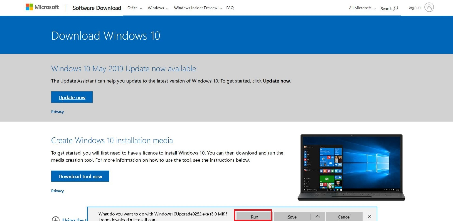Open the FAQ page

click(230, 8)
